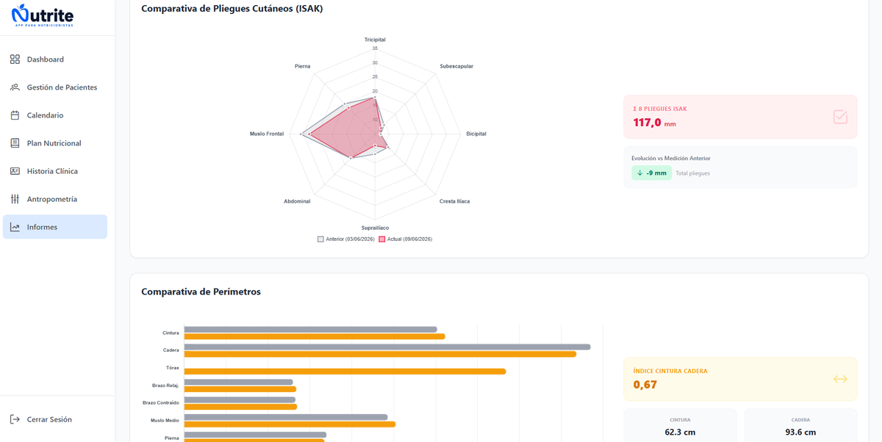Viewport: 882px width, 442px height.
Task: Click the Plan Nutricional document icon
Action: click(15, 143)
